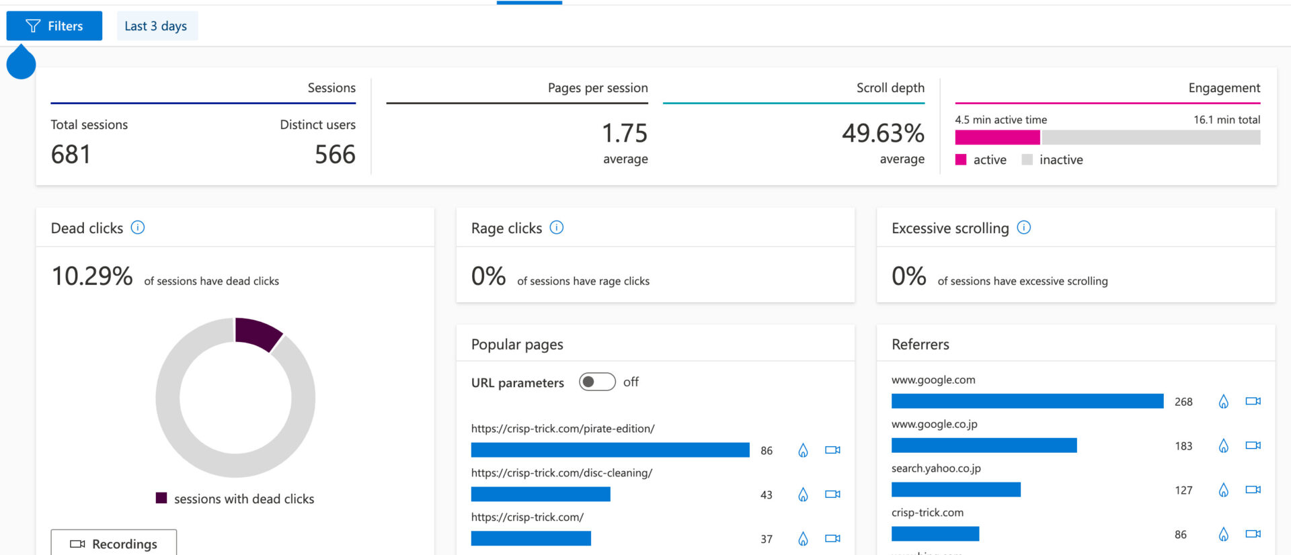View heatmap for referrer search.yahoo.co.jp
The width and height of the screenshot is (1291, 555).
point(1224,490)
